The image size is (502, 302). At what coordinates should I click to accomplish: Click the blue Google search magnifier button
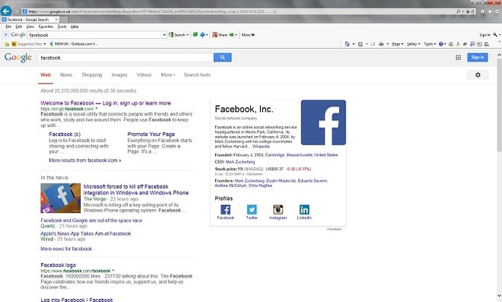[x=223, y=58]
